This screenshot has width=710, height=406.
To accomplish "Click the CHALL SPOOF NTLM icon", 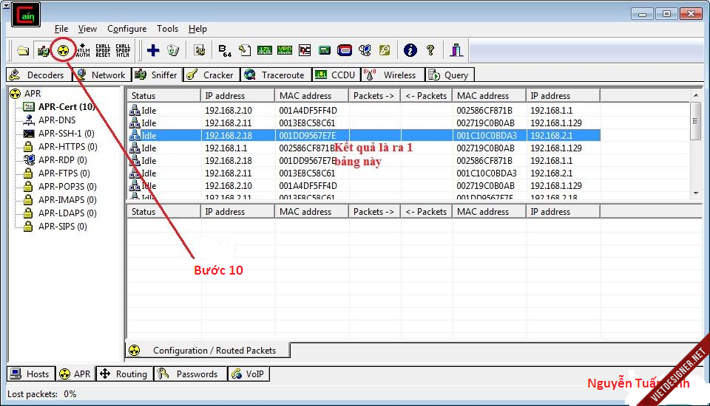I will pyautogui.click(x=123, y=50).
